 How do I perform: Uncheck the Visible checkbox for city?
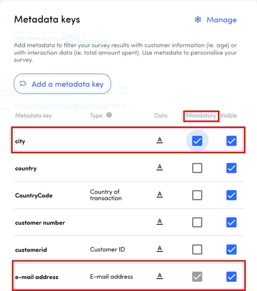231,141
